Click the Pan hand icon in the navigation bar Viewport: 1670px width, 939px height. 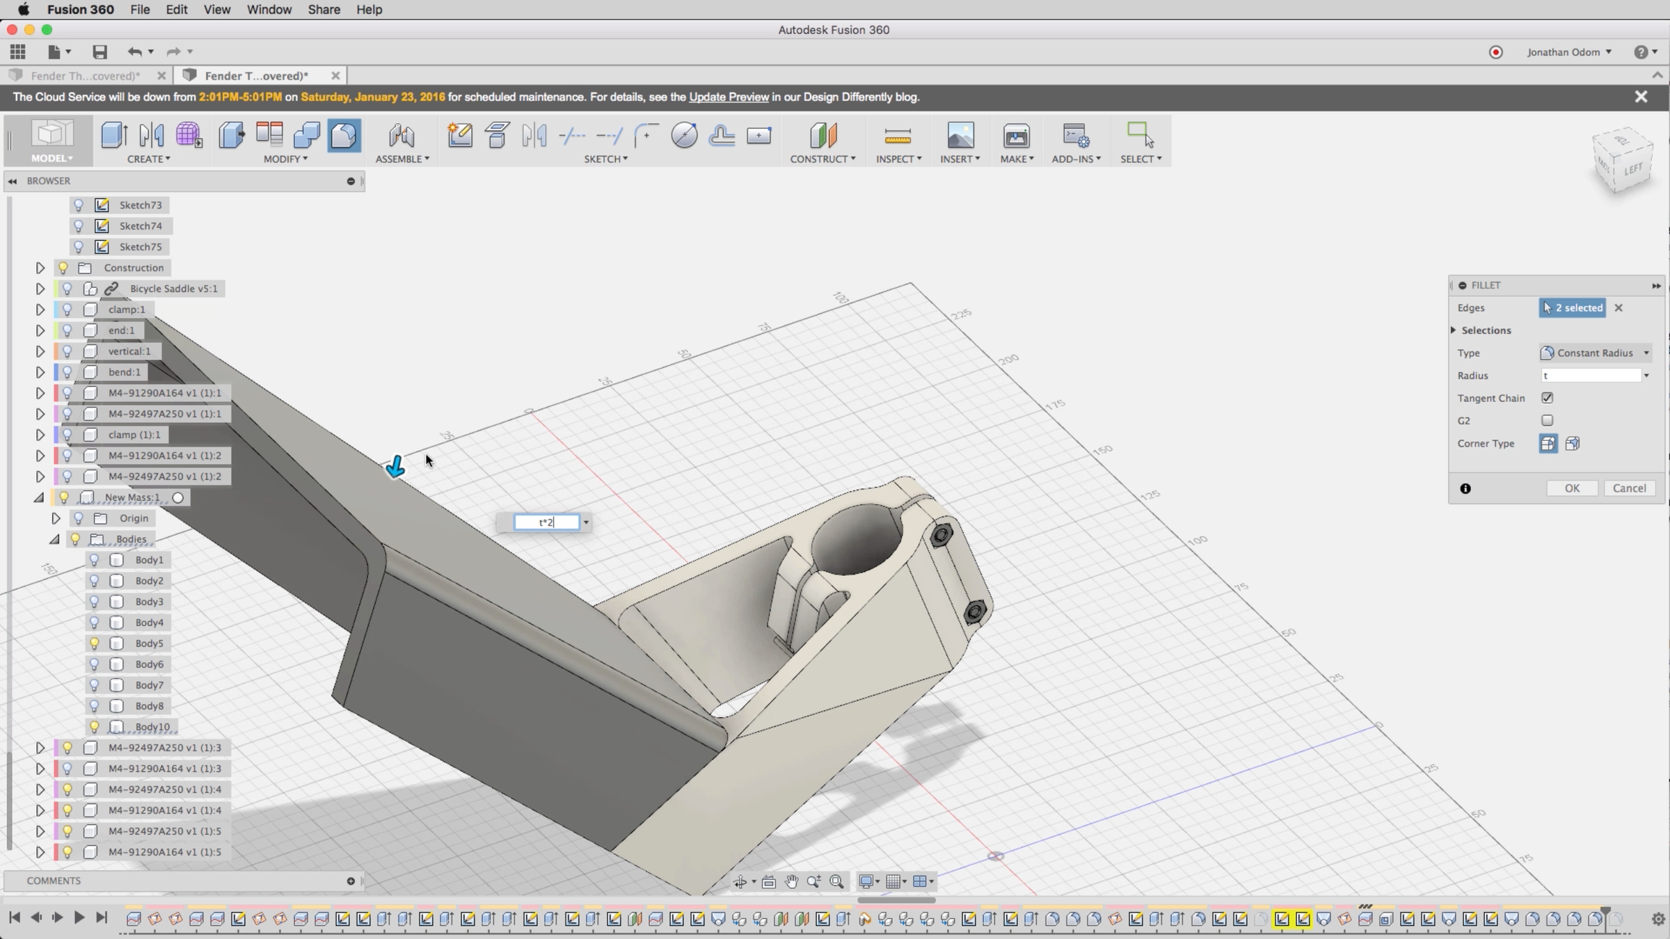(x=791, y=882)
